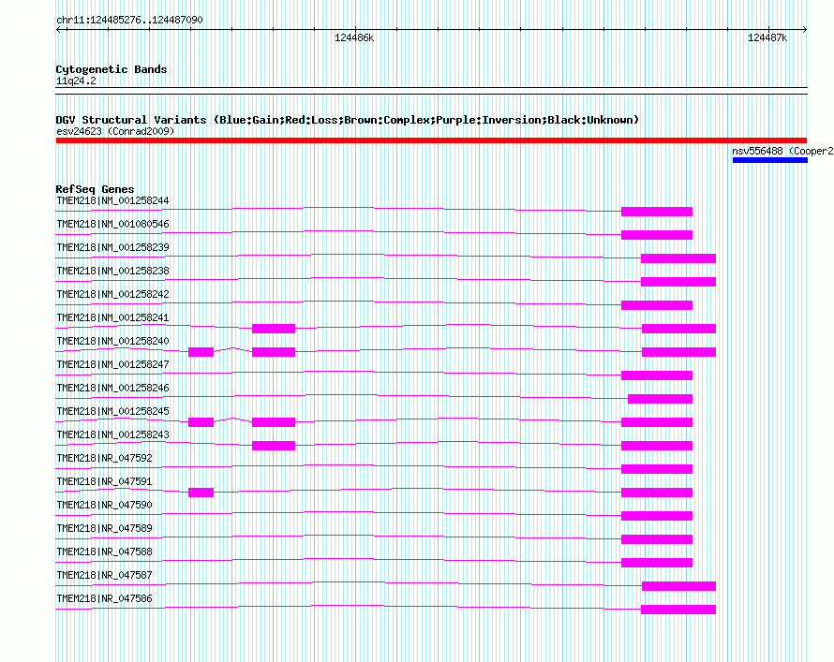Click the exon of NR_047589
This screenshot has width=834, height=662.
click(x=657, y=538)
